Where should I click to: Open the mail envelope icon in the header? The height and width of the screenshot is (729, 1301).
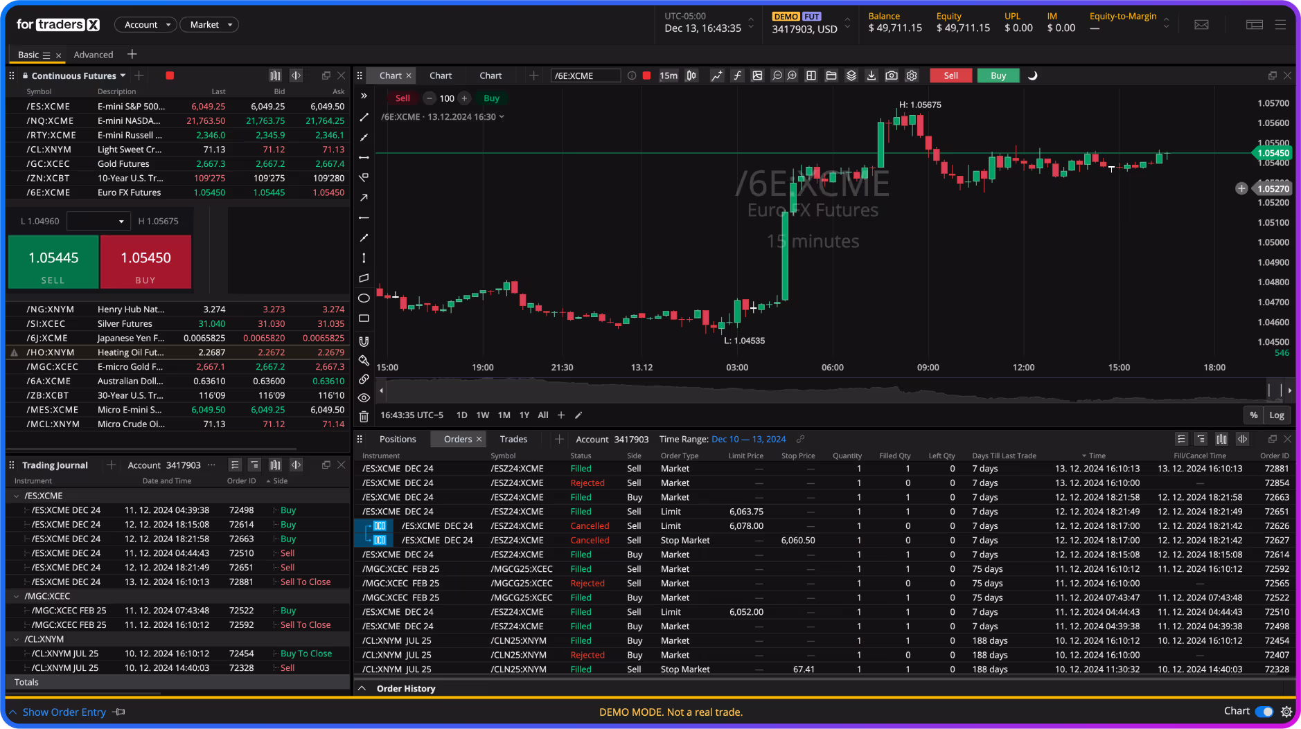click(1202, 24)
